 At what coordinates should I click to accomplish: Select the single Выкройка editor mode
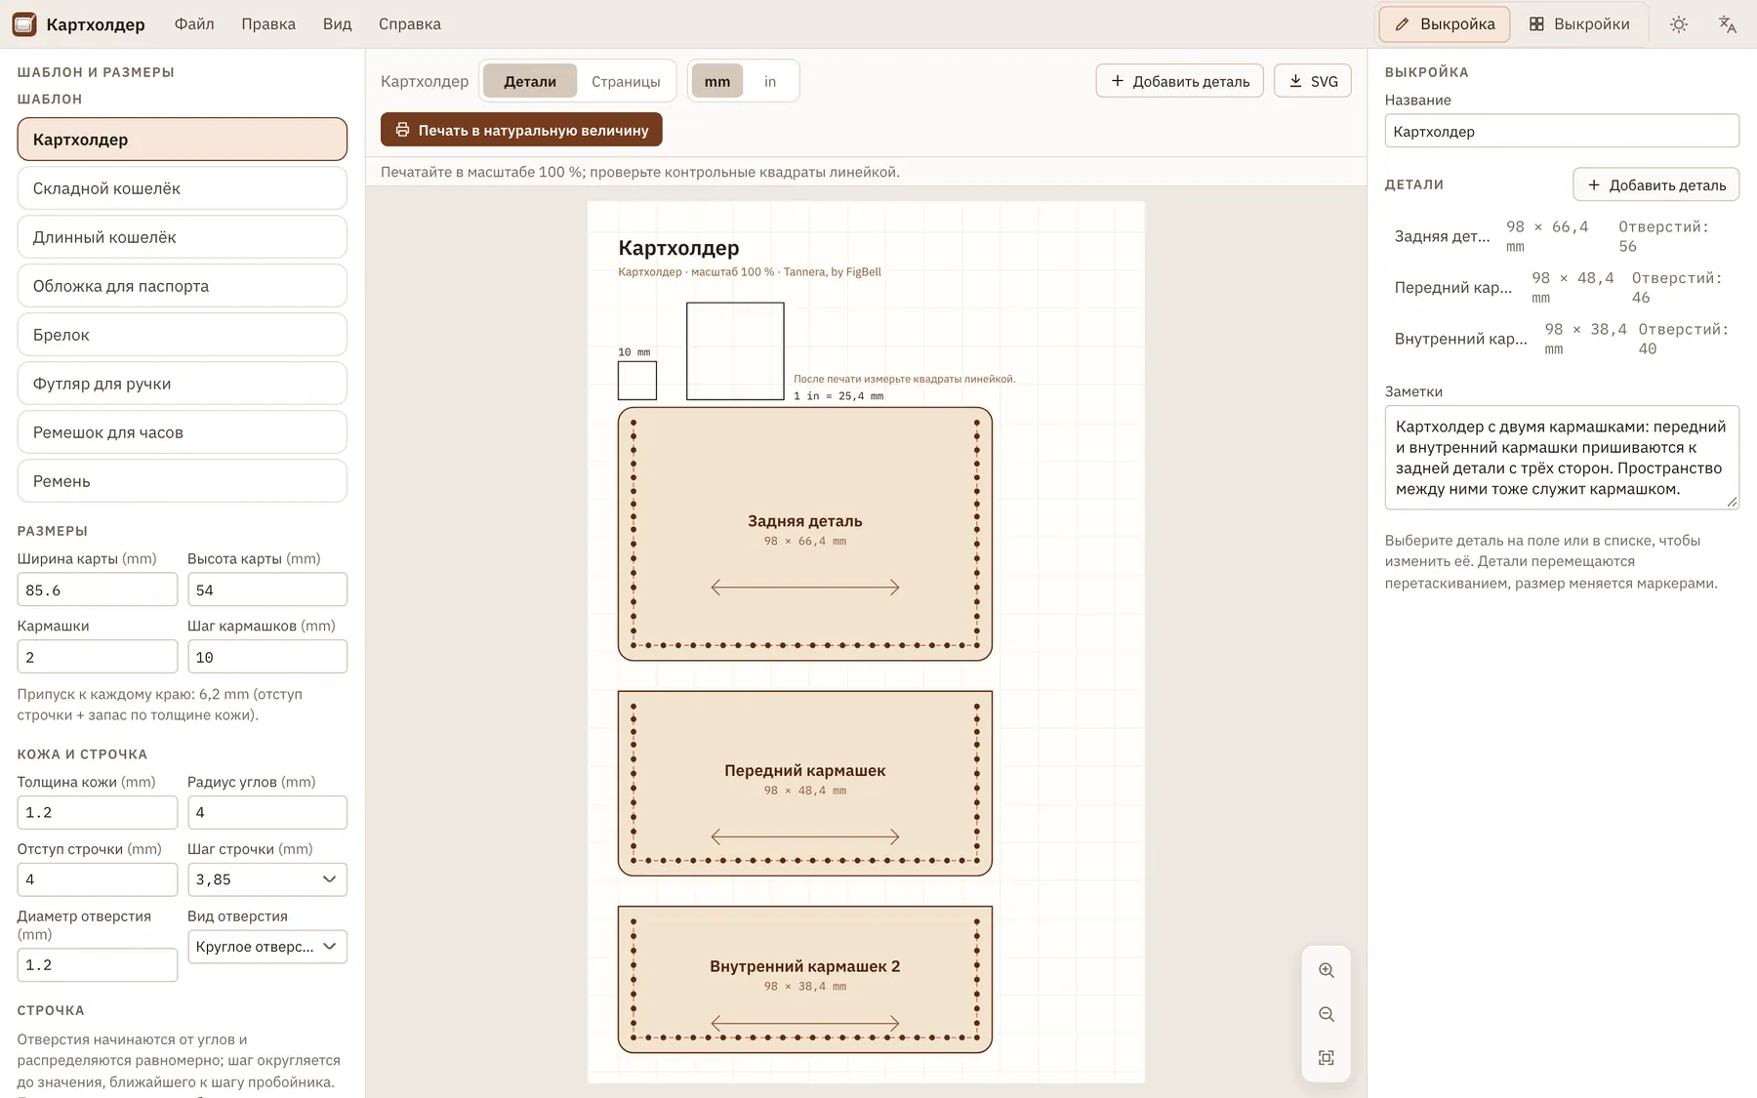pos(1445,24)
